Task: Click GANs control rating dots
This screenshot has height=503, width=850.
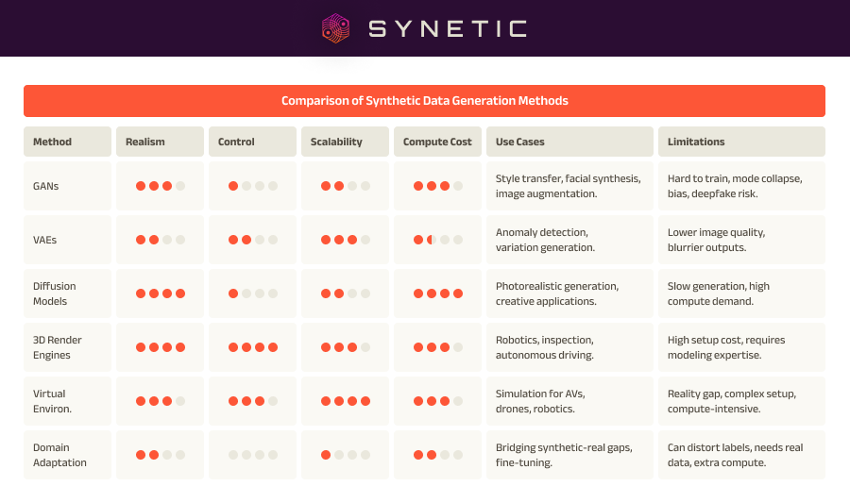Action: [252, 186]
